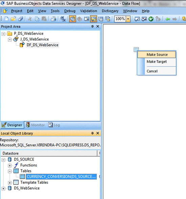Screen dimensions: 186x199
Task: Click the New document toolbar icon
Action: tap(6, 19)
